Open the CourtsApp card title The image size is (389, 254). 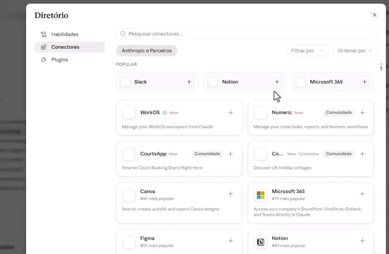click(x=153, y=153)
